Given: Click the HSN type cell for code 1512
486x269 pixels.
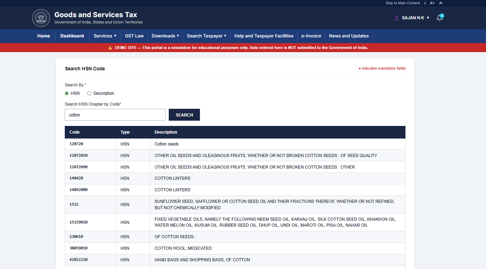Looking at the screenshot, I should (133, 205).
